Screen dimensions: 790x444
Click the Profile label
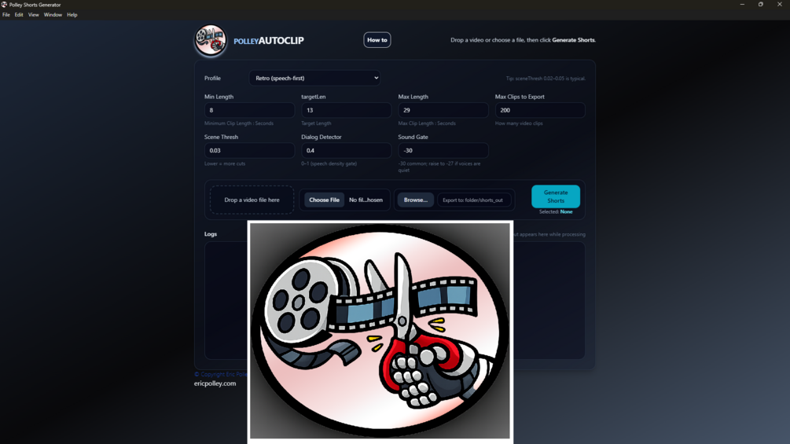[212, 78]
